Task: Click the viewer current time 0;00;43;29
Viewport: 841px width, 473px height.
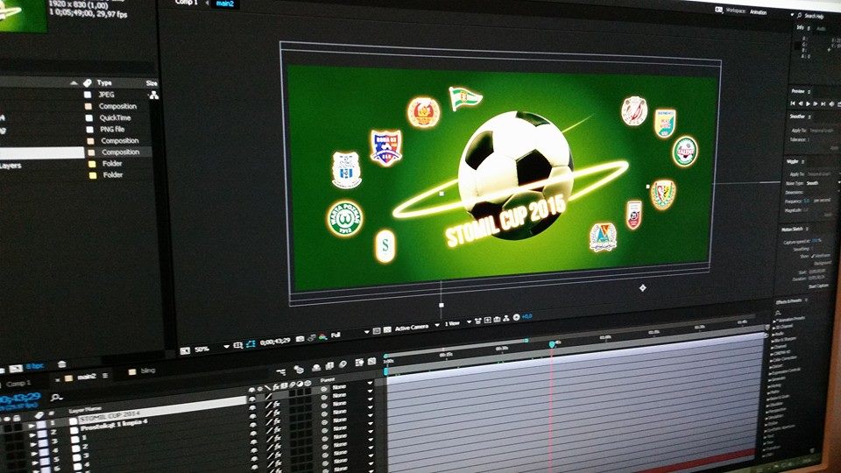Action: [275, 342]
